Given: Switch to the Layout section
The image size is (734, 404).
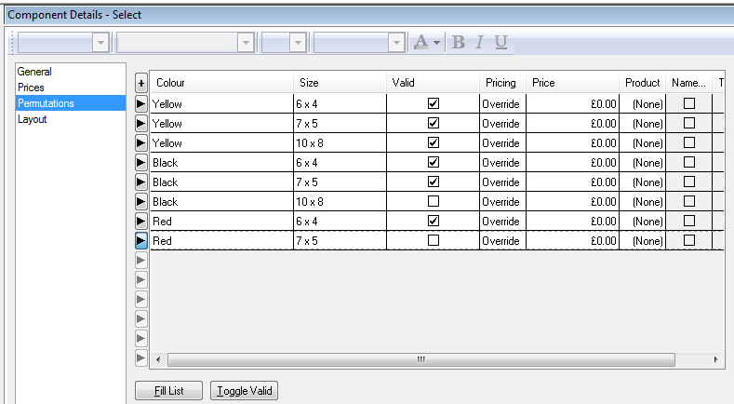Looking at the screenshot, I should click(x=33, y=119).
